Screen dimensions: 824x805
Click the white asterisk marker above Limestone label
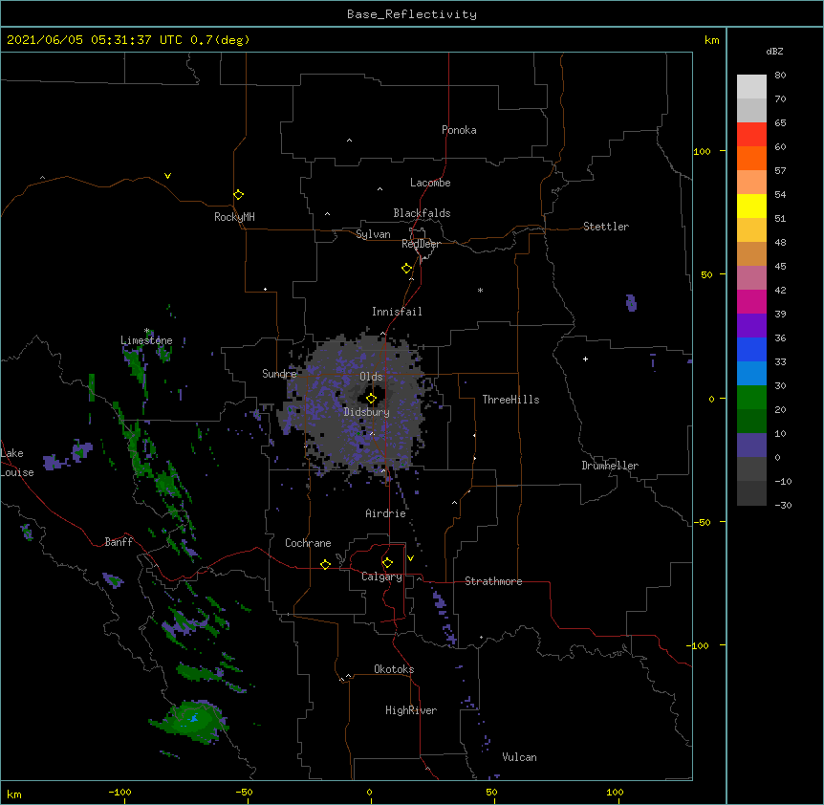click(x=147, y=331)
